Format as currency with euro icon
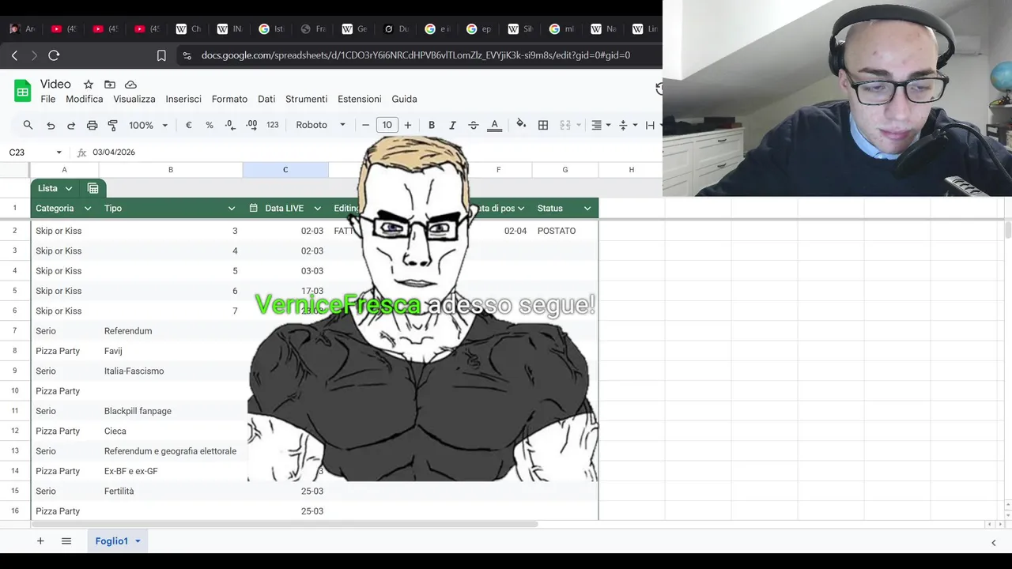The height and width of the screenshot is (569, 1012). pos(189,125)
